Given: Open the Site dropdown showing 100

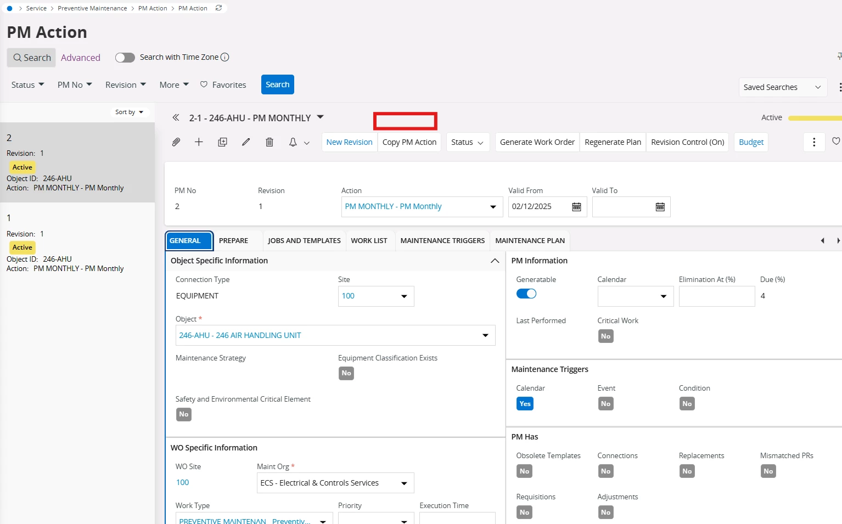Looking at the screenshot, I should [404, 296].
